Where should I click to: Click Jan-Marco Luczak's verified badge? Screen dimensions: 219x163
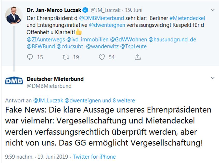(85, 10)
